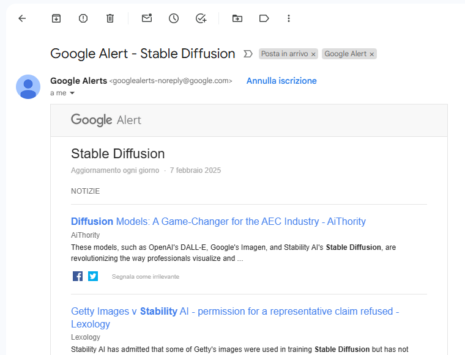Report email as spam

83,18
